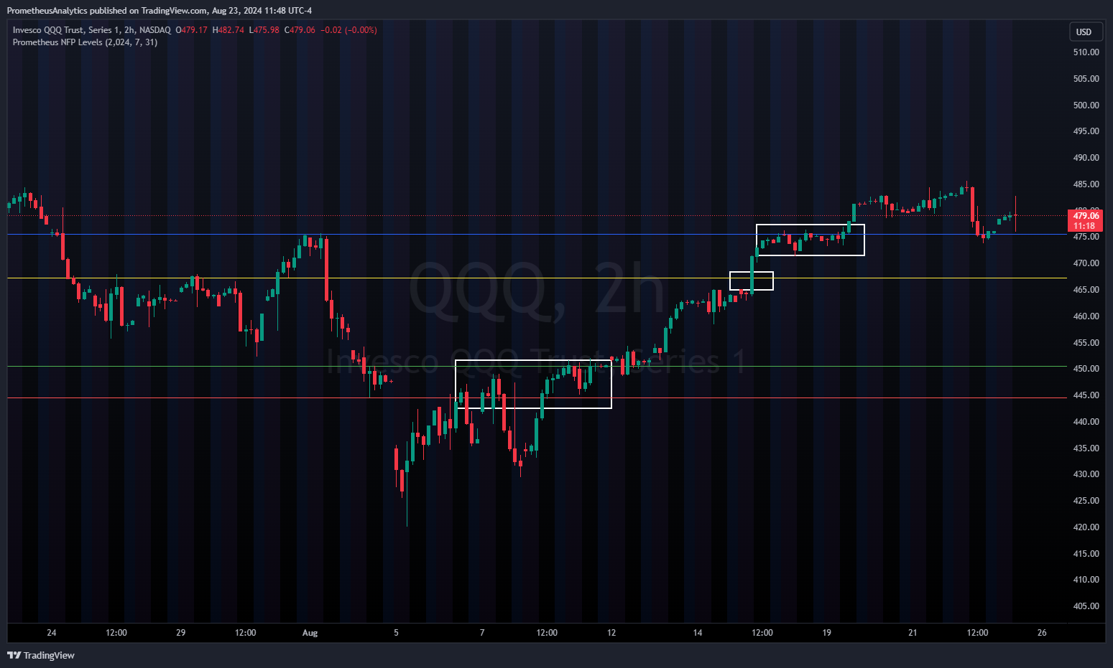Click the current price label 479.06

[1085, 215]
